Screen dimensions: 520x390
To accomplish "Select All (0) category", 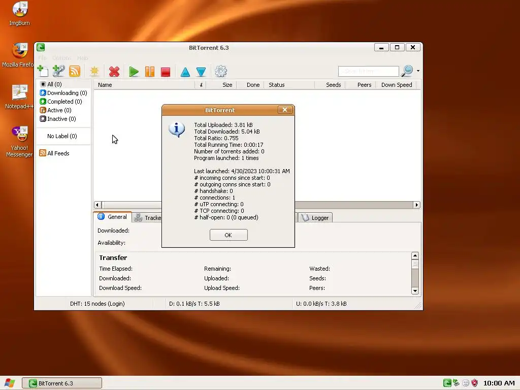I will click(51, 84).
